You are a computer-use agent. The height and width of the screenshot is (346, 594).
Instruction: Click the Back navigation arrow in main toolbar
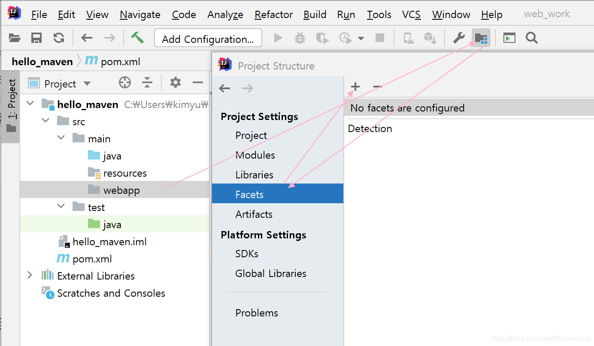[x=87, y=38]
